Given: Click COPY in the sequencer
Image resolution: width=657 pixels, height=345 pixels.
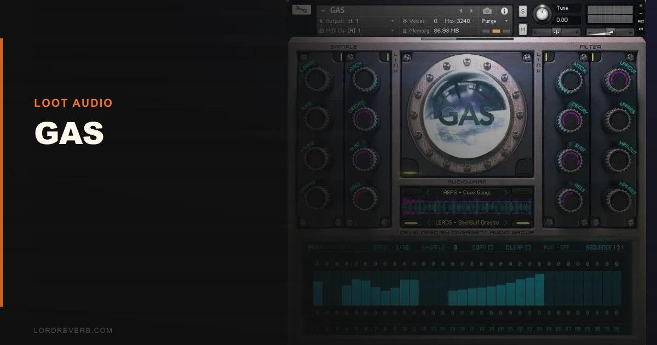Looking at the screenshot, I should [x=483, y=248].
